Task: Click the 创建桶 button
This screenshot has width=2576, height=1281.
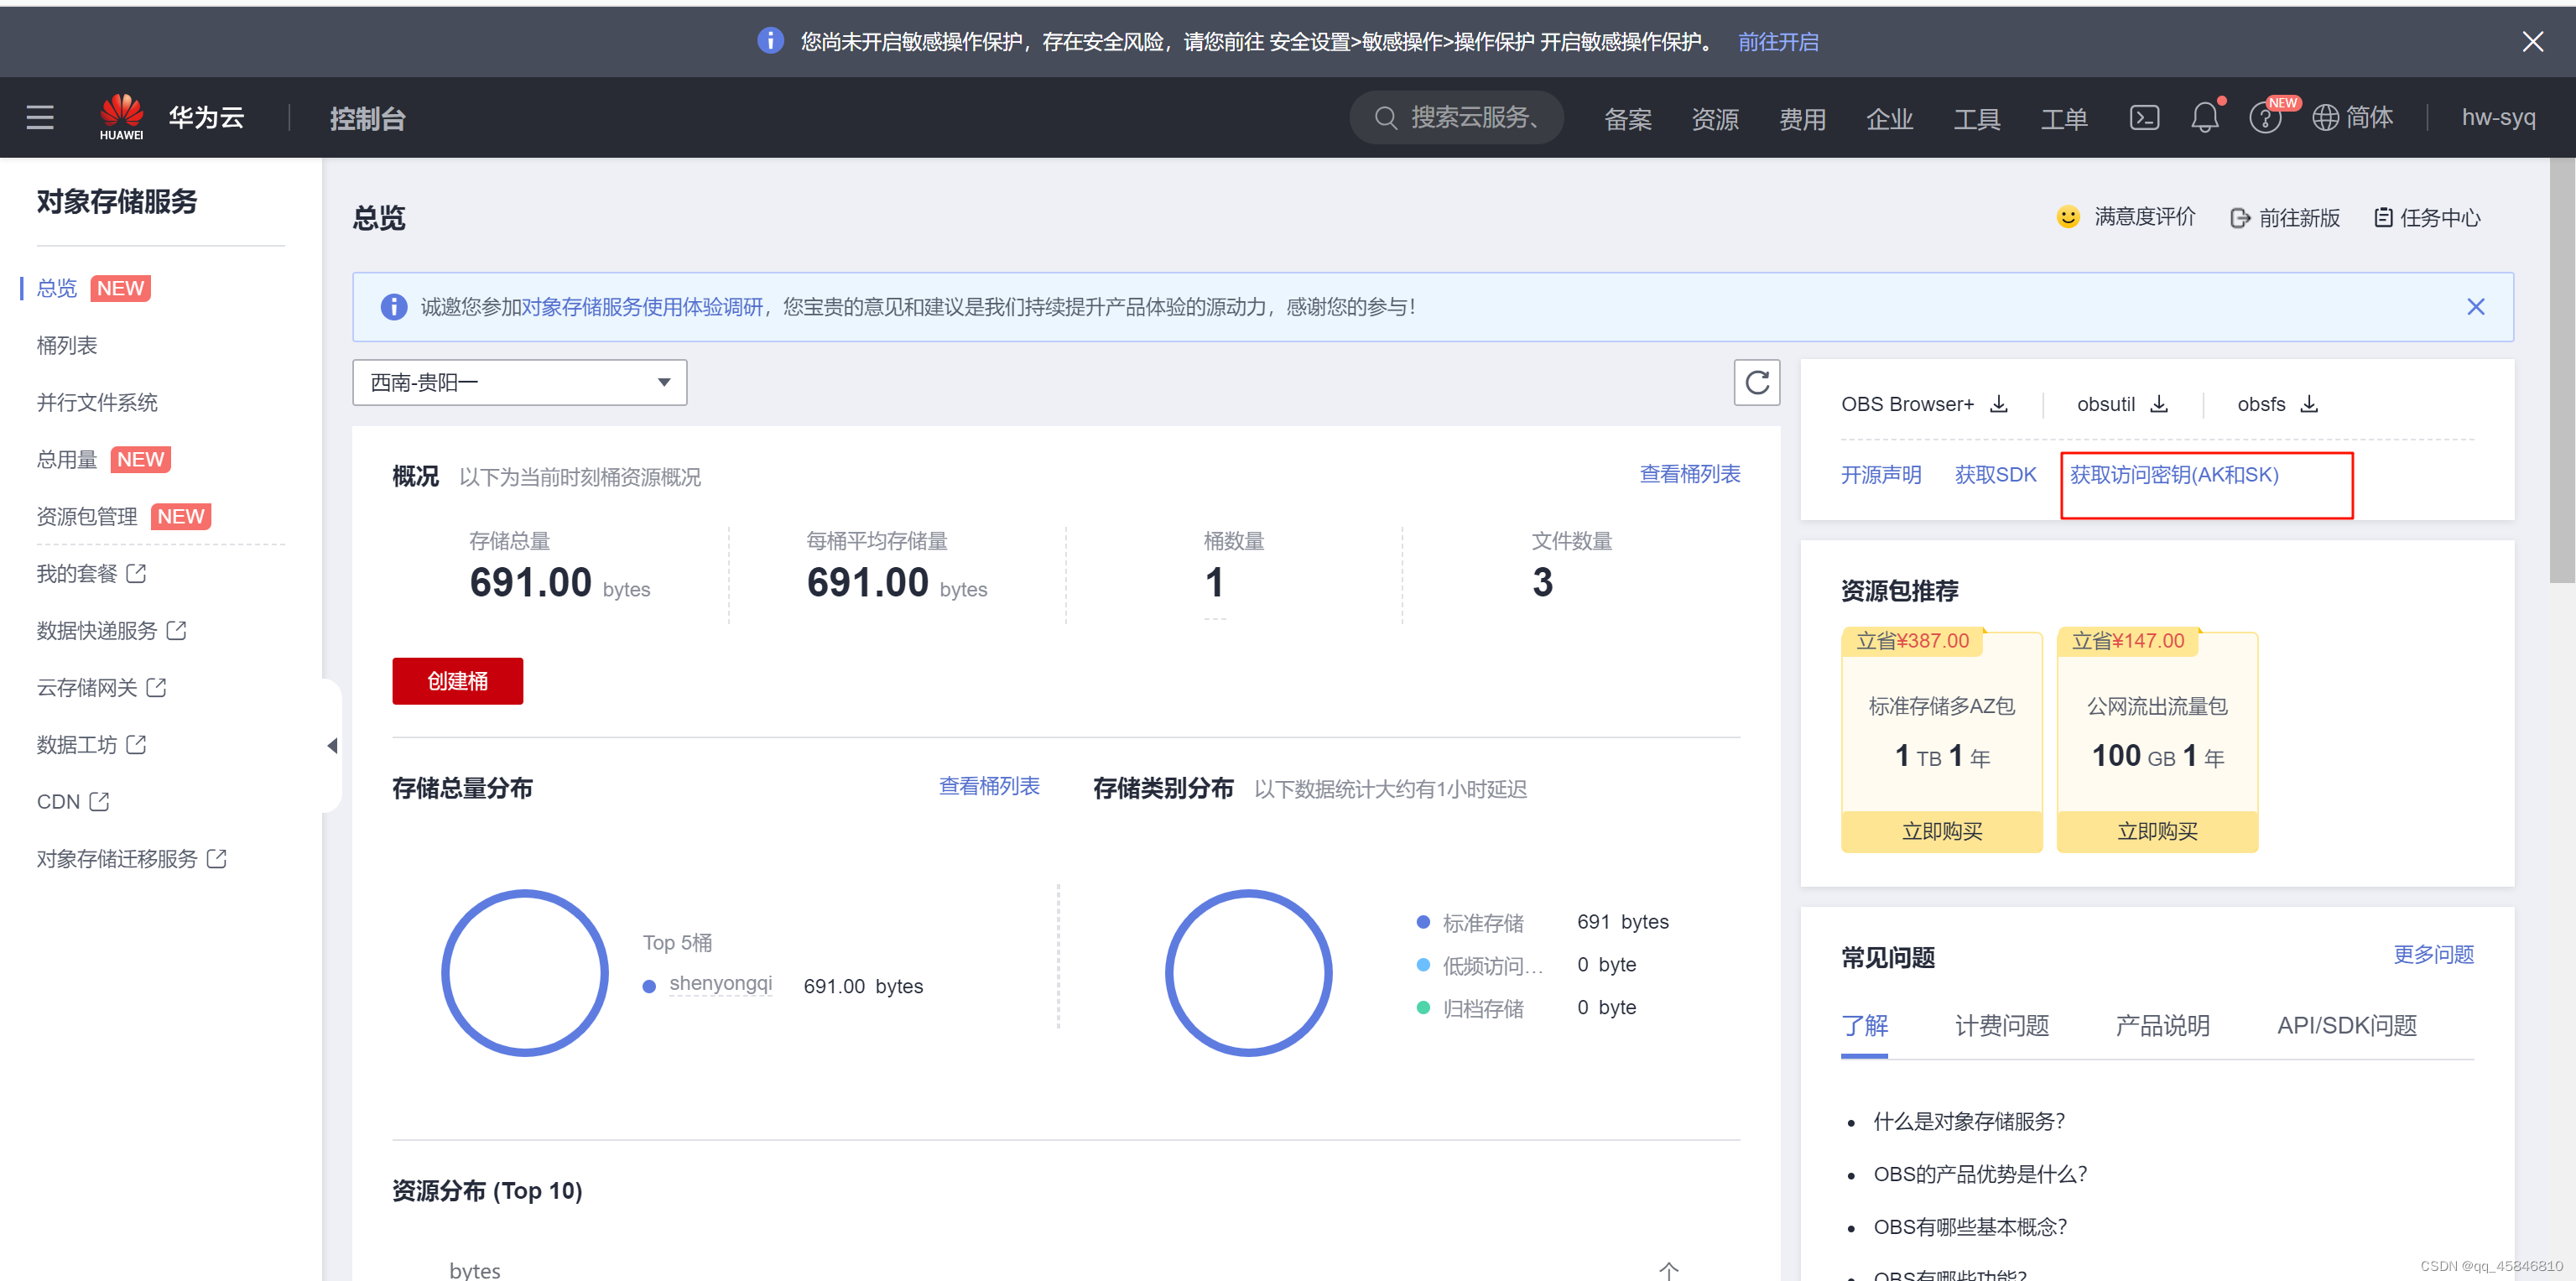Action: click(457, 681)
